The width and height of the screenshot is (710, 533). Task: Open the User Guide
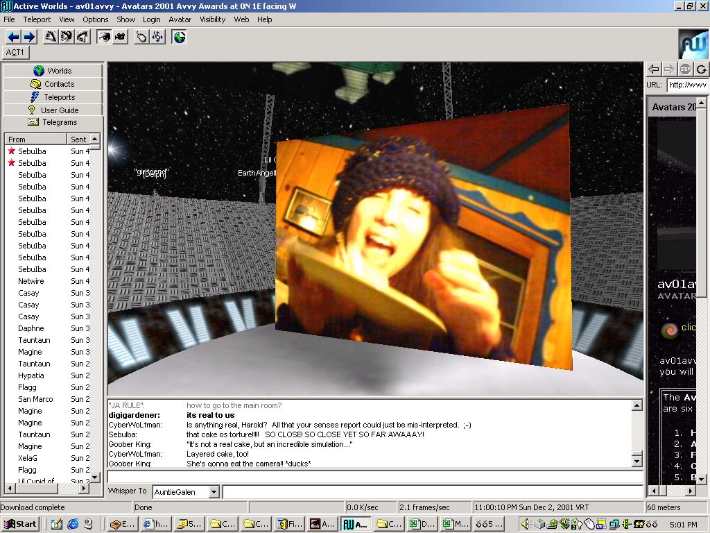tap(53, 110)
